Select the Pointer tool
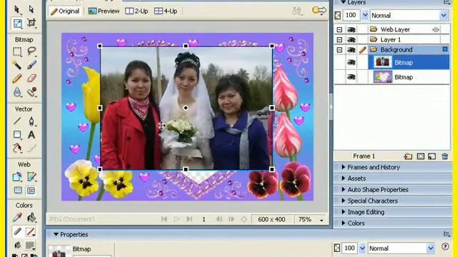This screenshot has height=257, width=457. point(17,9)
